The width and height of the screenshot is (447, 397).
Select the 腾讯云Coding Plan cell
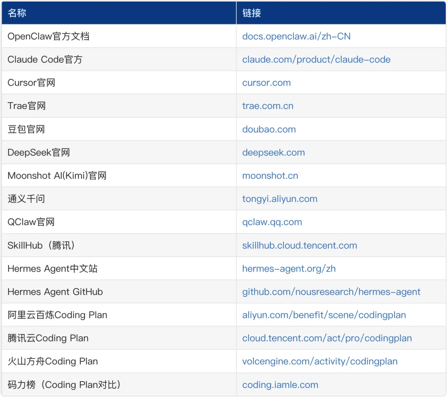point(119,338)
